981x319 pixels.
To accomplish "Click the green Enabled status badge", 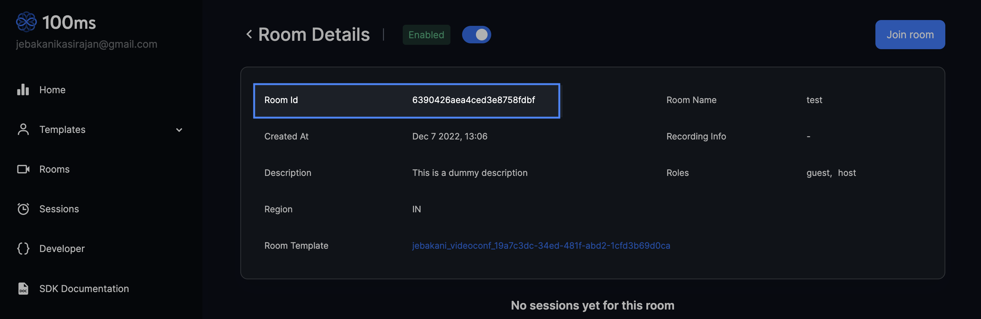I will 426,35.
